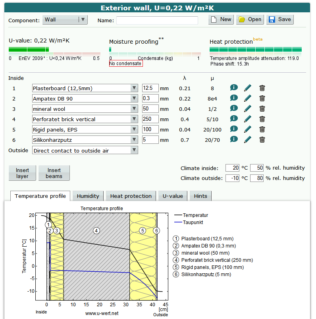Edit the Rigid panels, EPS layer
This screenshot has width=316, height=319.
(248, 129)
